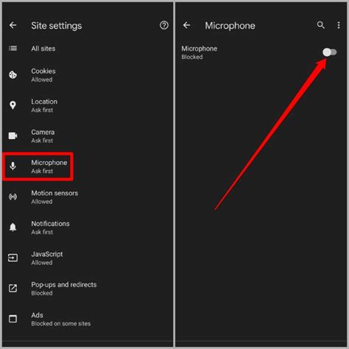This screenshot has height=349, width=349.
Task: Click the JavaScript icon
Action: 13,258
